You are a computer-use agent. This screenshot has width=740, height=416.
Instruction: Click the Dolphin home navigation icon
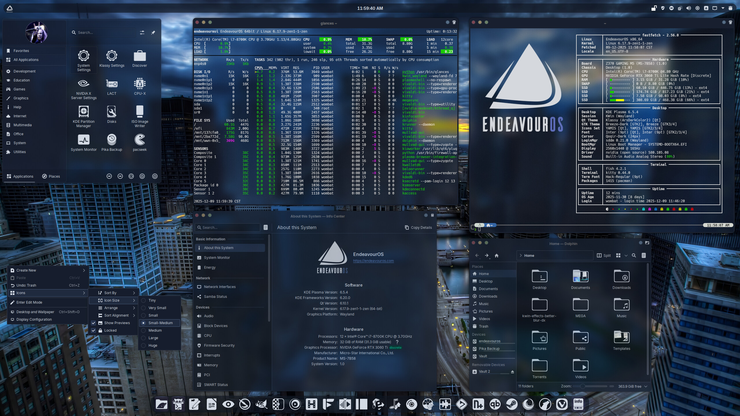(x=497, y=255)
